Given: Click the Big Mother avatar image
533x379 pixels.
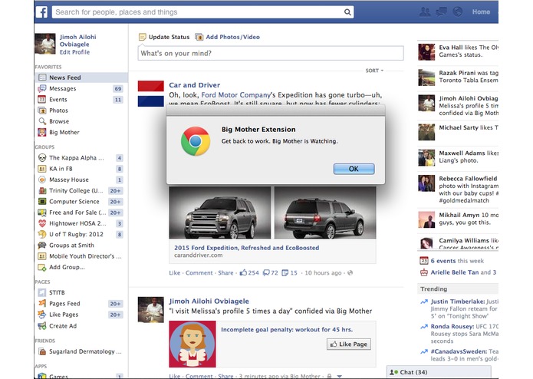Looking at the screenshot, I should click(x=192, y=344).
